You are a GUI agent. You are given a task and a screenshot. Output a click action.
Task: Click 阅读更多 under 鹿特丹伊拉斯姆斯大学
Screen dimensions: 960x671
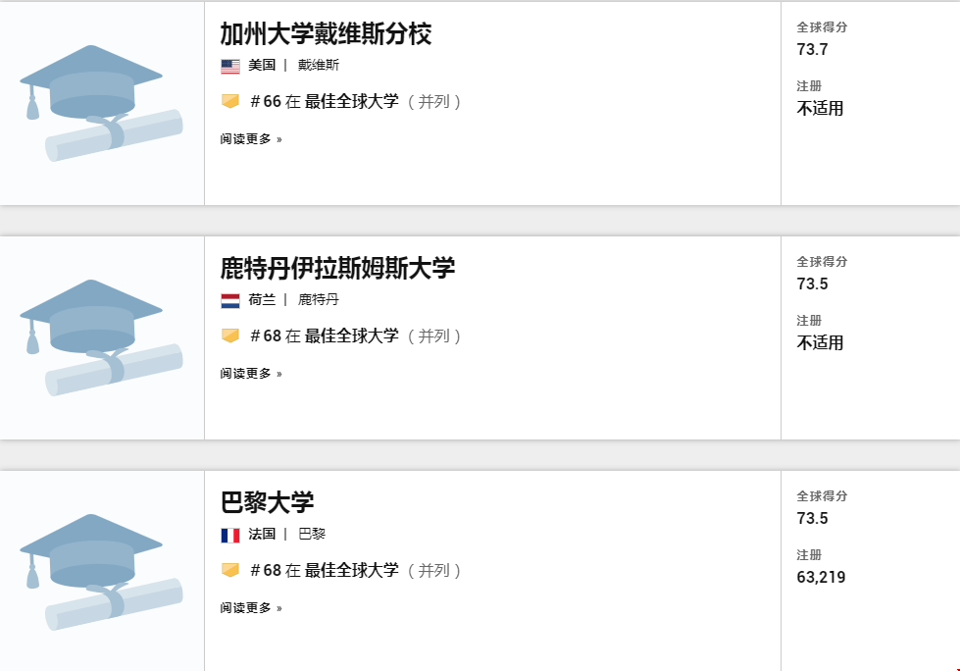click(x=251, y=374)
